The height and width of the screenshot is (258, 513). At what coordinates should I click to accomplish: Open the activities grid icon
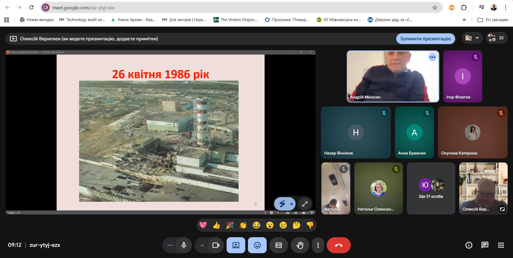pos(501,245)
